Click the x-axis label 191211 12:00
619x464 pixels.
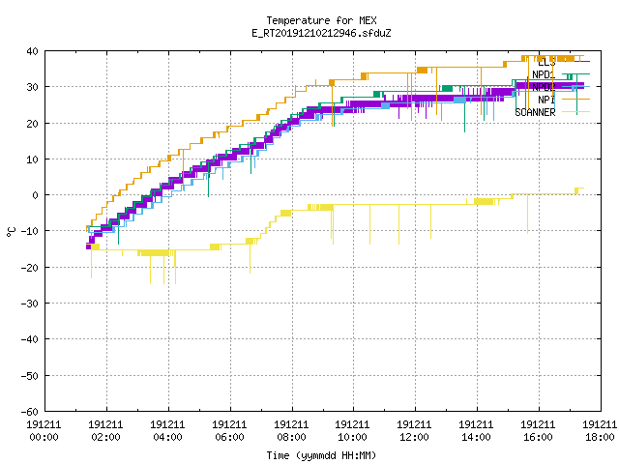tap(415, 431)
